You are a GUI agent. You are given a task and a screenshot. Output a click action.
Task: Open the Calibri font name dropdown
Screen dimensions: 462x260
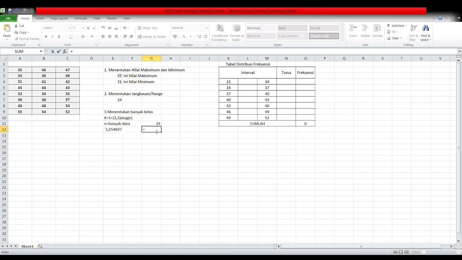click(70, 28)
